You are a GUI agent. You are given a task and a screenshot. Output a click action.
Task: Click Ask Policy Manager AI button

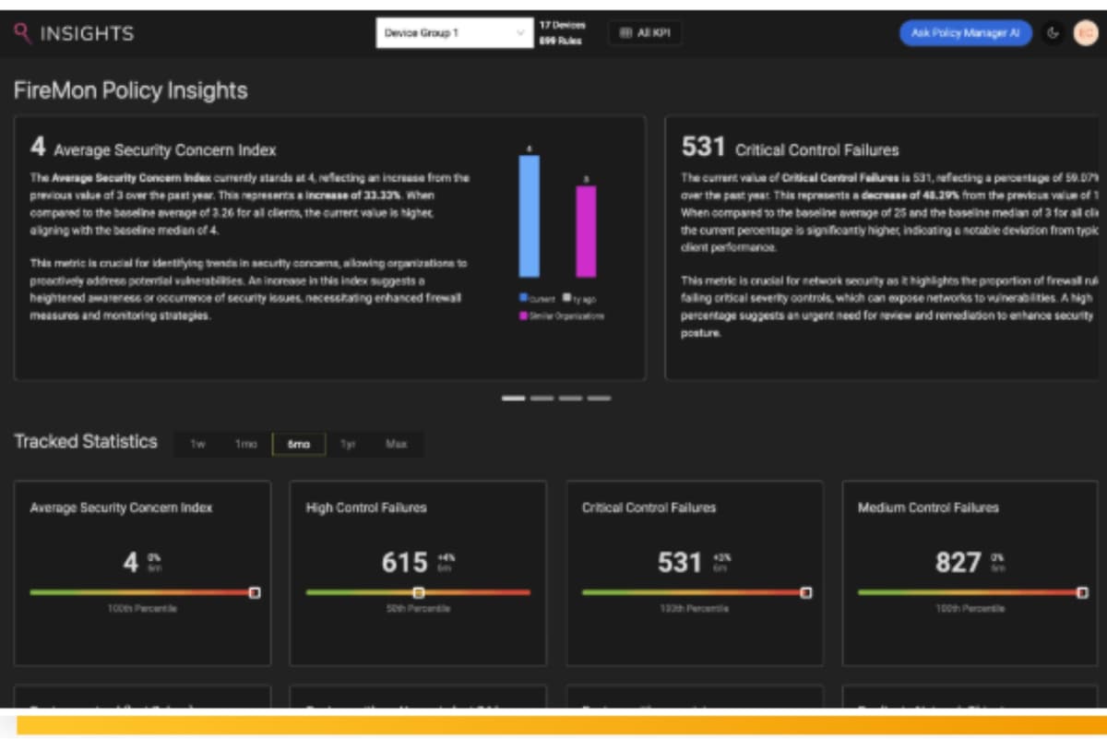coord(965,33)
